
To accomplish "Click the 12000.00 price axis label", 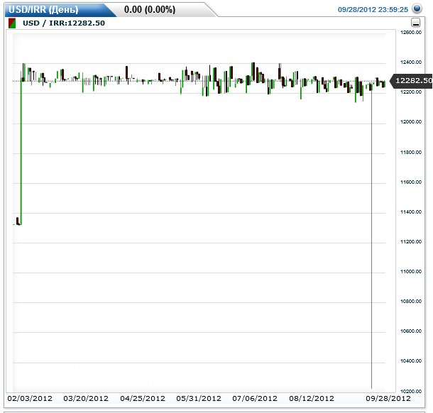I will pyautogui.click(x=411, y=122).
